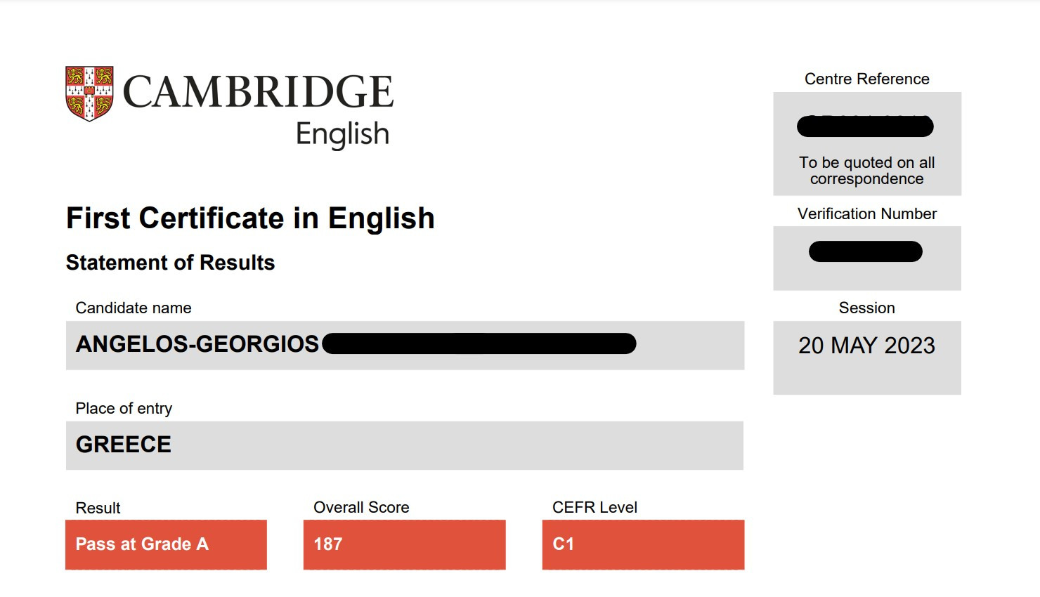Click the English subtitle under Cambridge

[342, 133]
